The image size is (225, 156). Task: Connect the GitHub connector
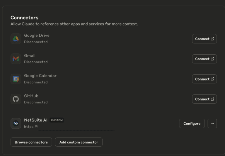(x=204, y=99)
